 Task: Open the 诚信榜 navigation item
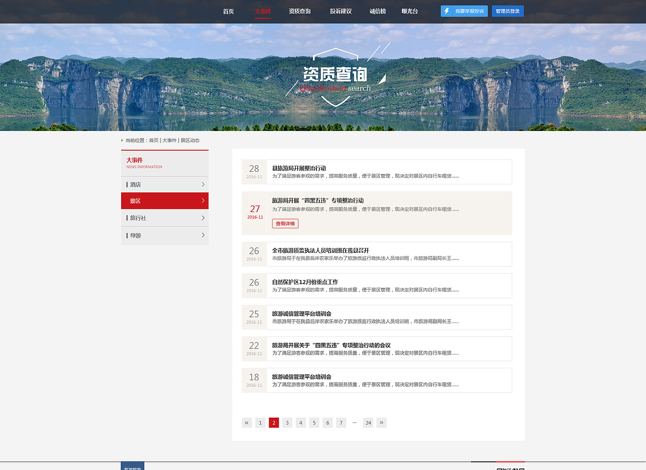[377, 11]
